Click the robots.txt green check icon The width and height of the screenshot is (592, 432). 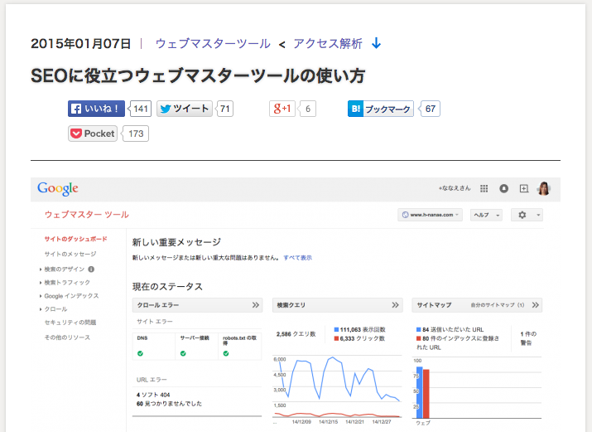pyautogui.click(x=226, y=353)
